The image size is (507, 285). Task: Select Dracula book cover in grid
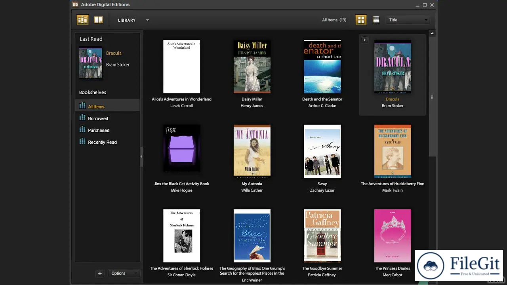click(393, 66)
